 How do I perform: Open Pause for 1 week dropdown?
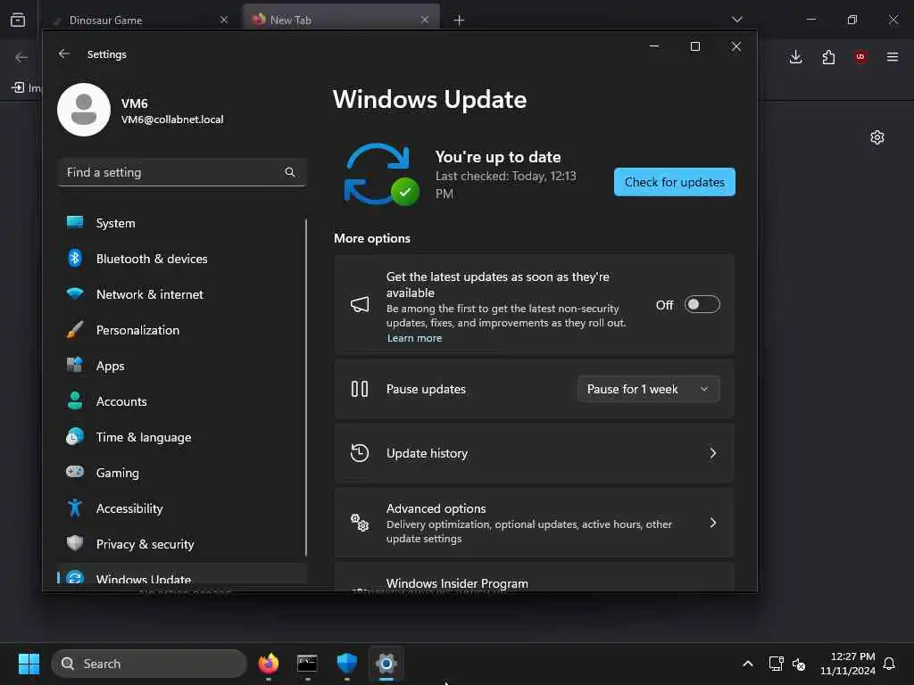tap(648, 389)
